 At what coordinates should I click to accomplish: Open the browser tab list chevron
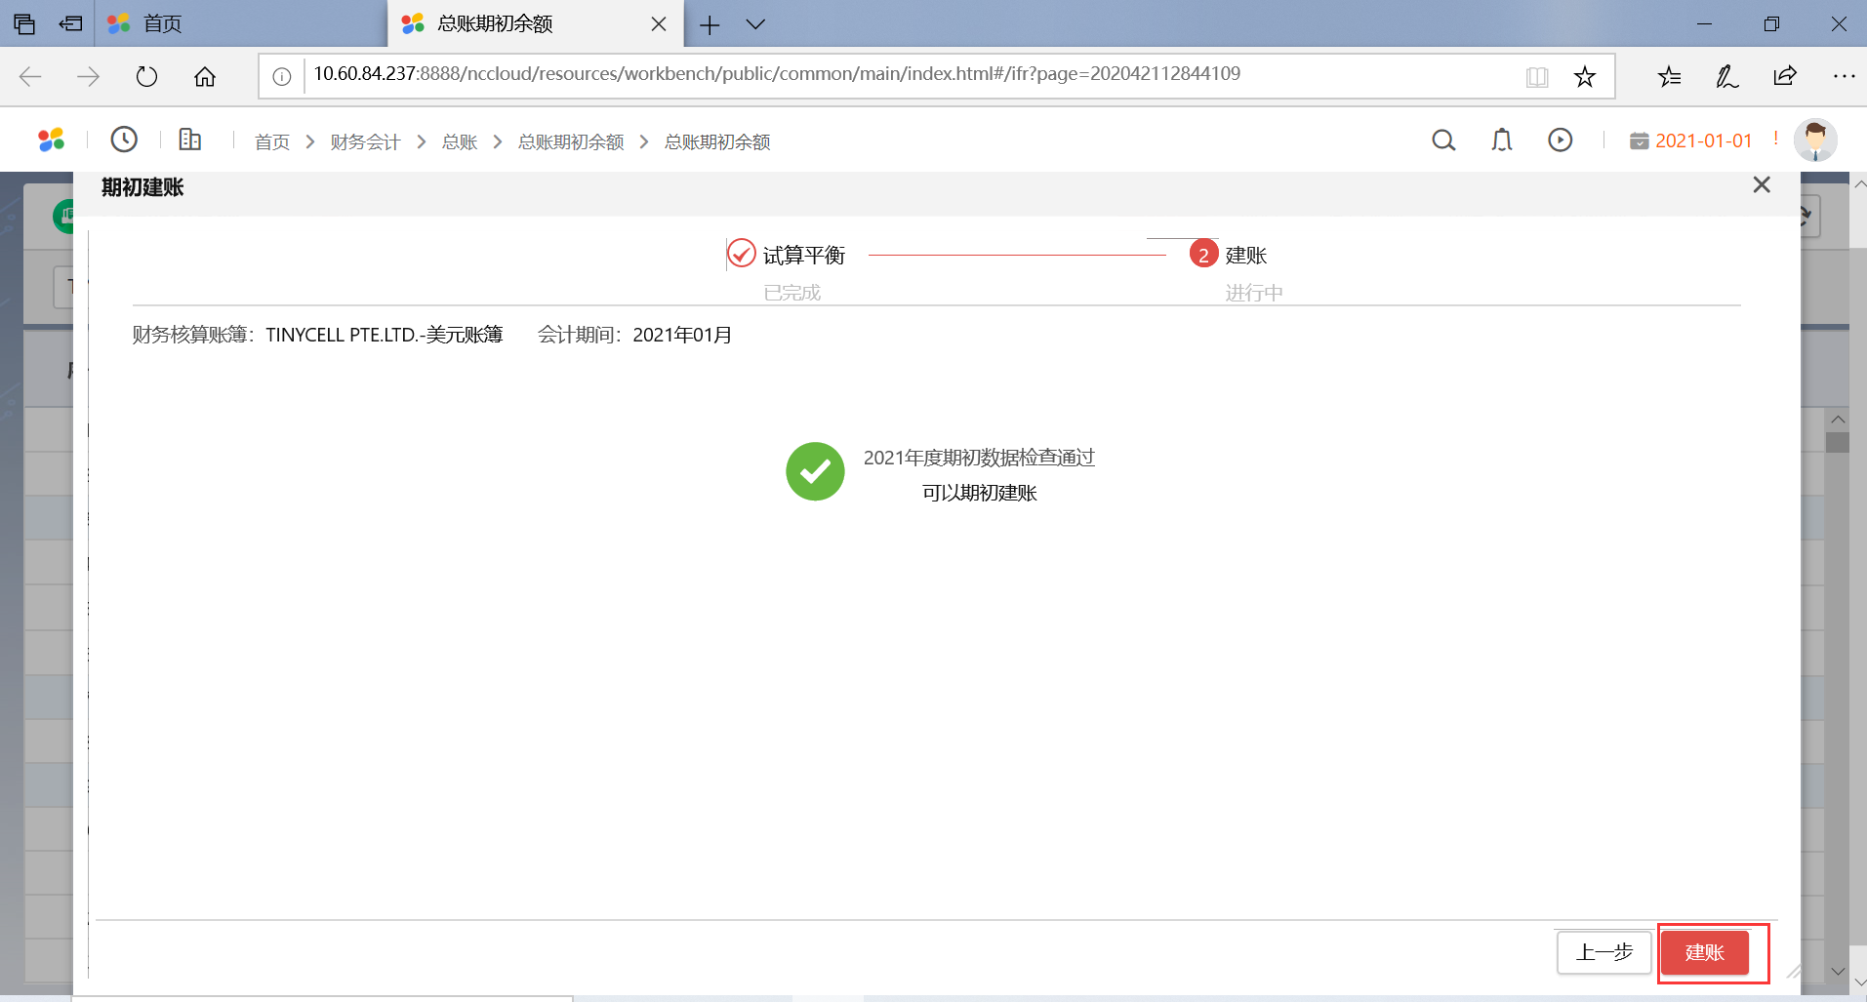(755, 24)
